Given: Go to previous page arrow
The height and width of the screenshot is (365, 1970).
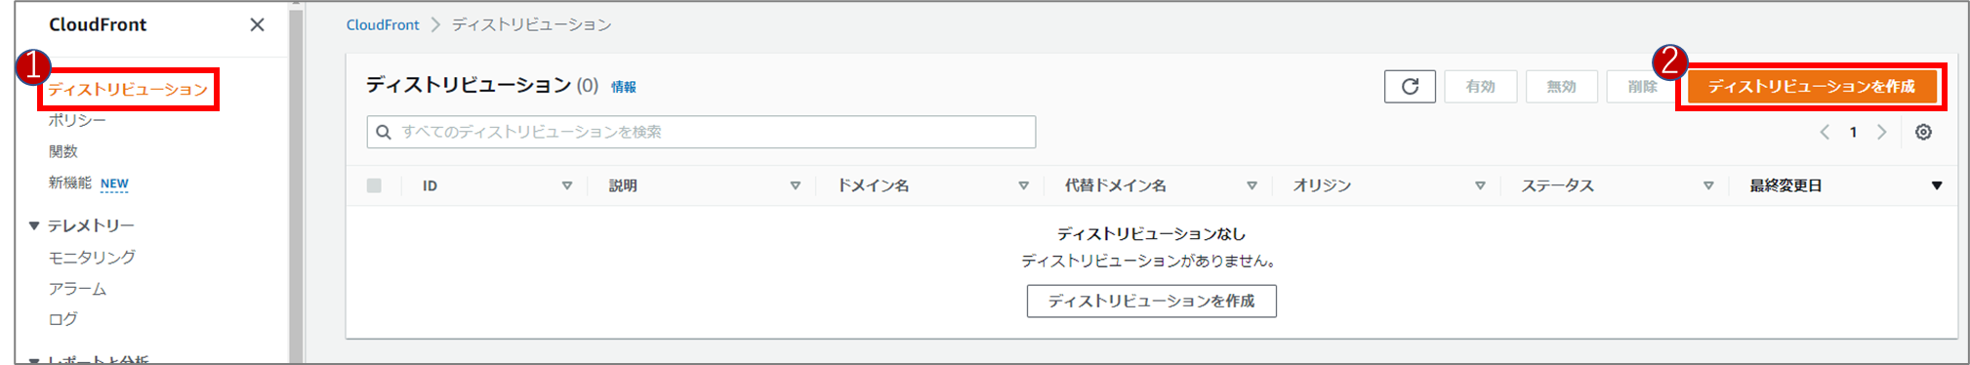Looking at the screenshot, I should (1825, 132).
